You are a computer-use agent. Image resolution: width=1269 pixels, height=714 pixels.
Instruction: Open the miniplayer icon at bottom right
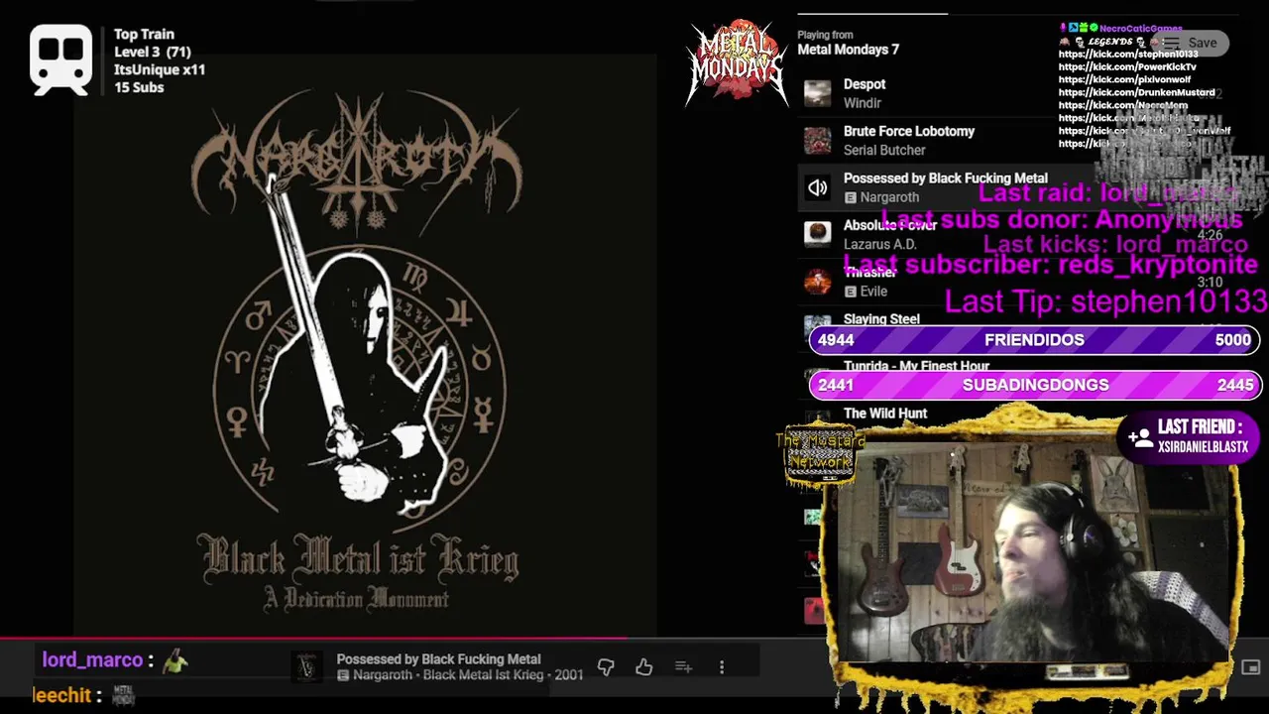[x=1251, y=667]
